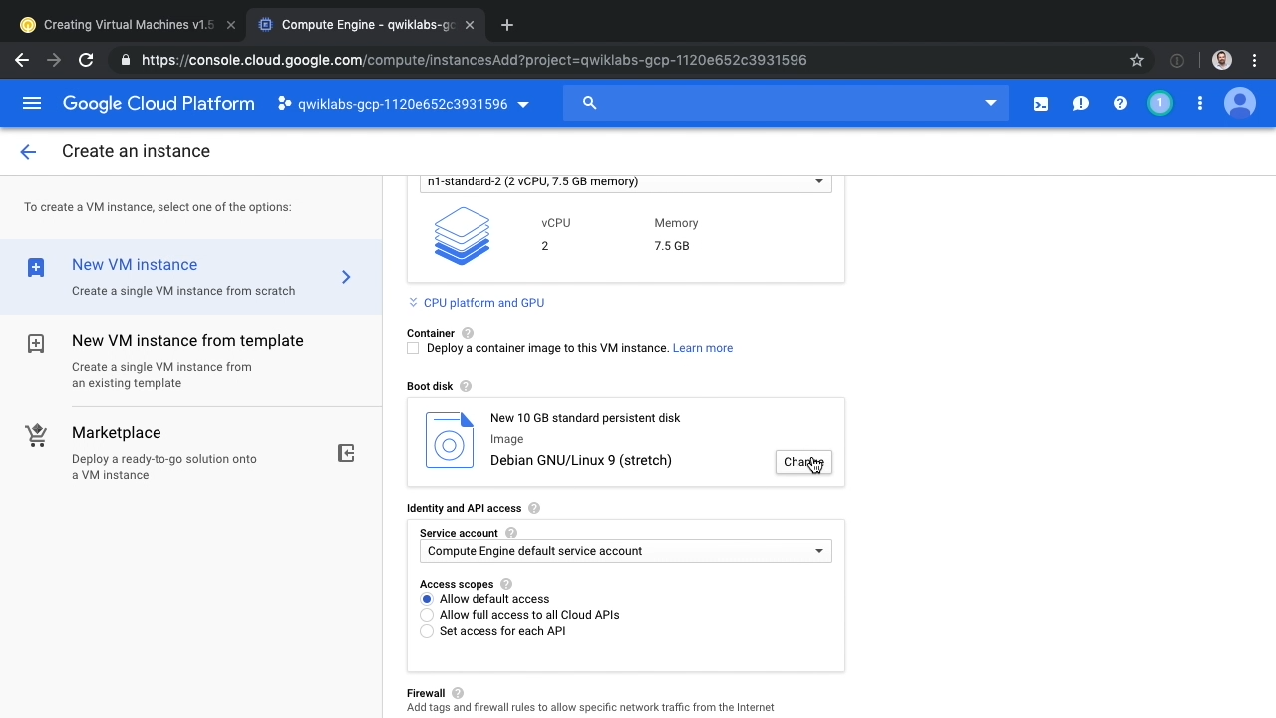Select New VM instance from template option
This screenshot has height=718, width=1276.
pos(187,341)
